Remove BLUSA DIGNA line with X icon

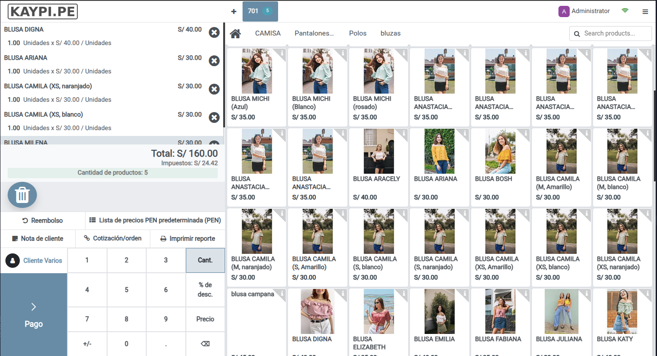pos(214,32)
